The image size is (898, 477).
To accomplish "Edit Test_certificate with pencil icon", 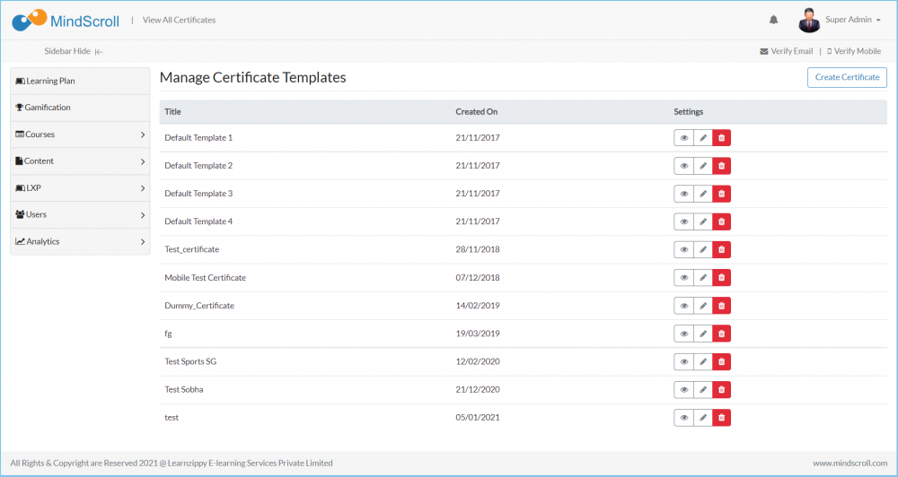I will coord(703,250).
